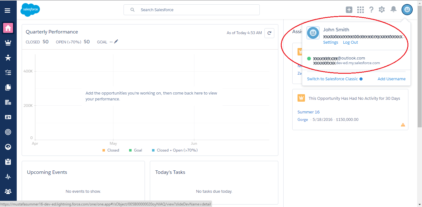Open Dashboards gauge icon in sidebar

[8, 147]
